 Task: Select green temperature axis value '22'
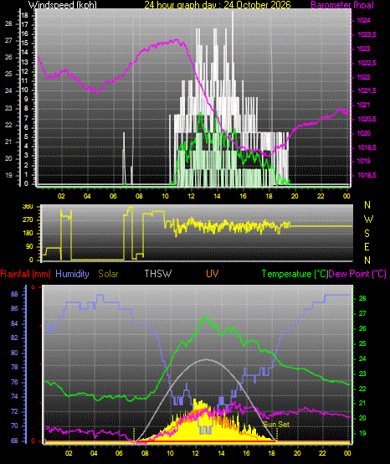[362, 389]
